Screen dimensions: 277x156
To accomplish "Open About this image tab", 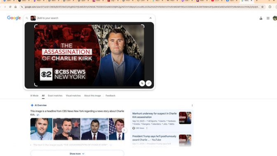I will pyautogui.click(x=92, y=96).
